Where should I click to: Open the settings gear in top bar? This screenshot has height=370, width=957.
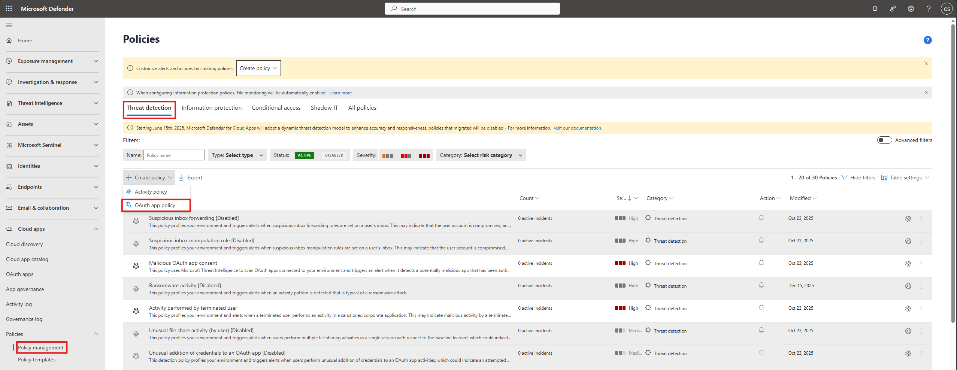[911, 9]
